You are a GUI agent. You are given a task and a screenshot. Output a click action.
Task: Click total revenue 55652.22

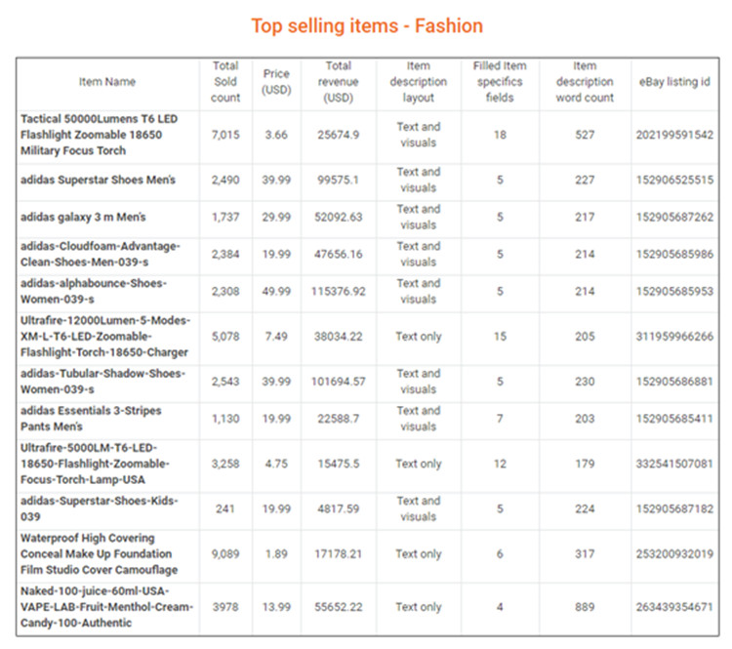click(x=339, y=607)
